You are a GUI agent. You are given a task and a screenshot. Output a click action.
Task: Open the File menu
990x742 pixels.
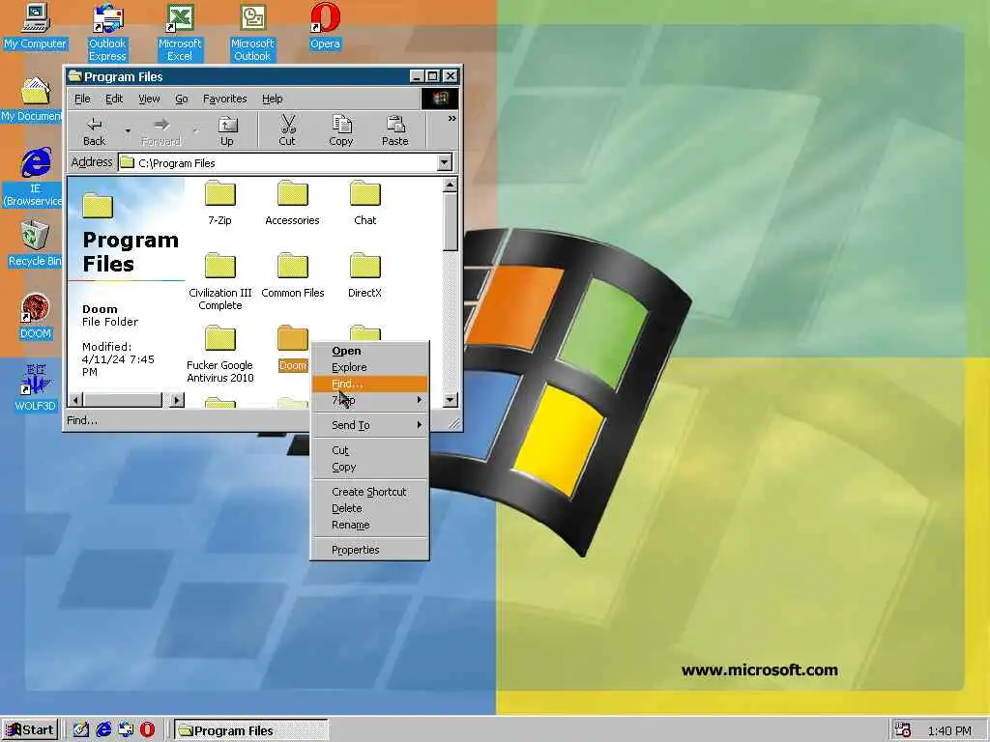click(x=82, y=99)
